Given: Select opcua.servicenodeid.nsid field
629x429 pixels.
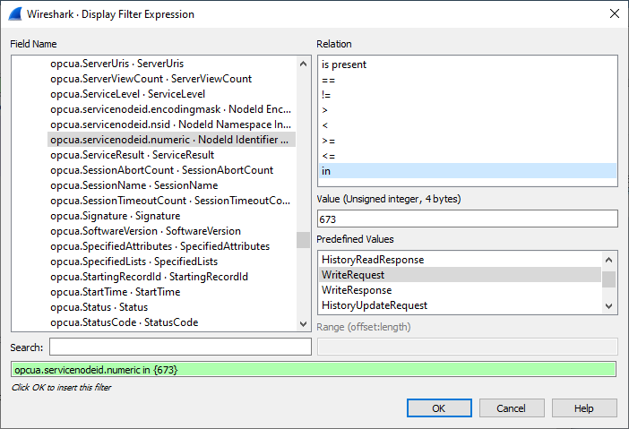Looking at the screenshot, I should click(171, 124).
